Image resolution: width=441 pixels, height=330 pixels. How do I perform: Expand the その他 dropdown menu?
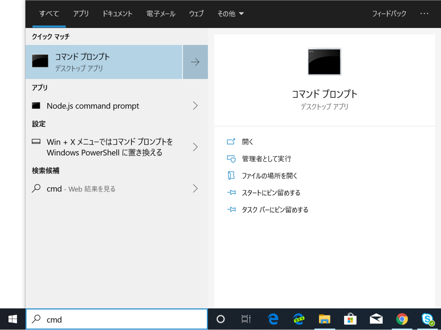click(x=230, y=14)
